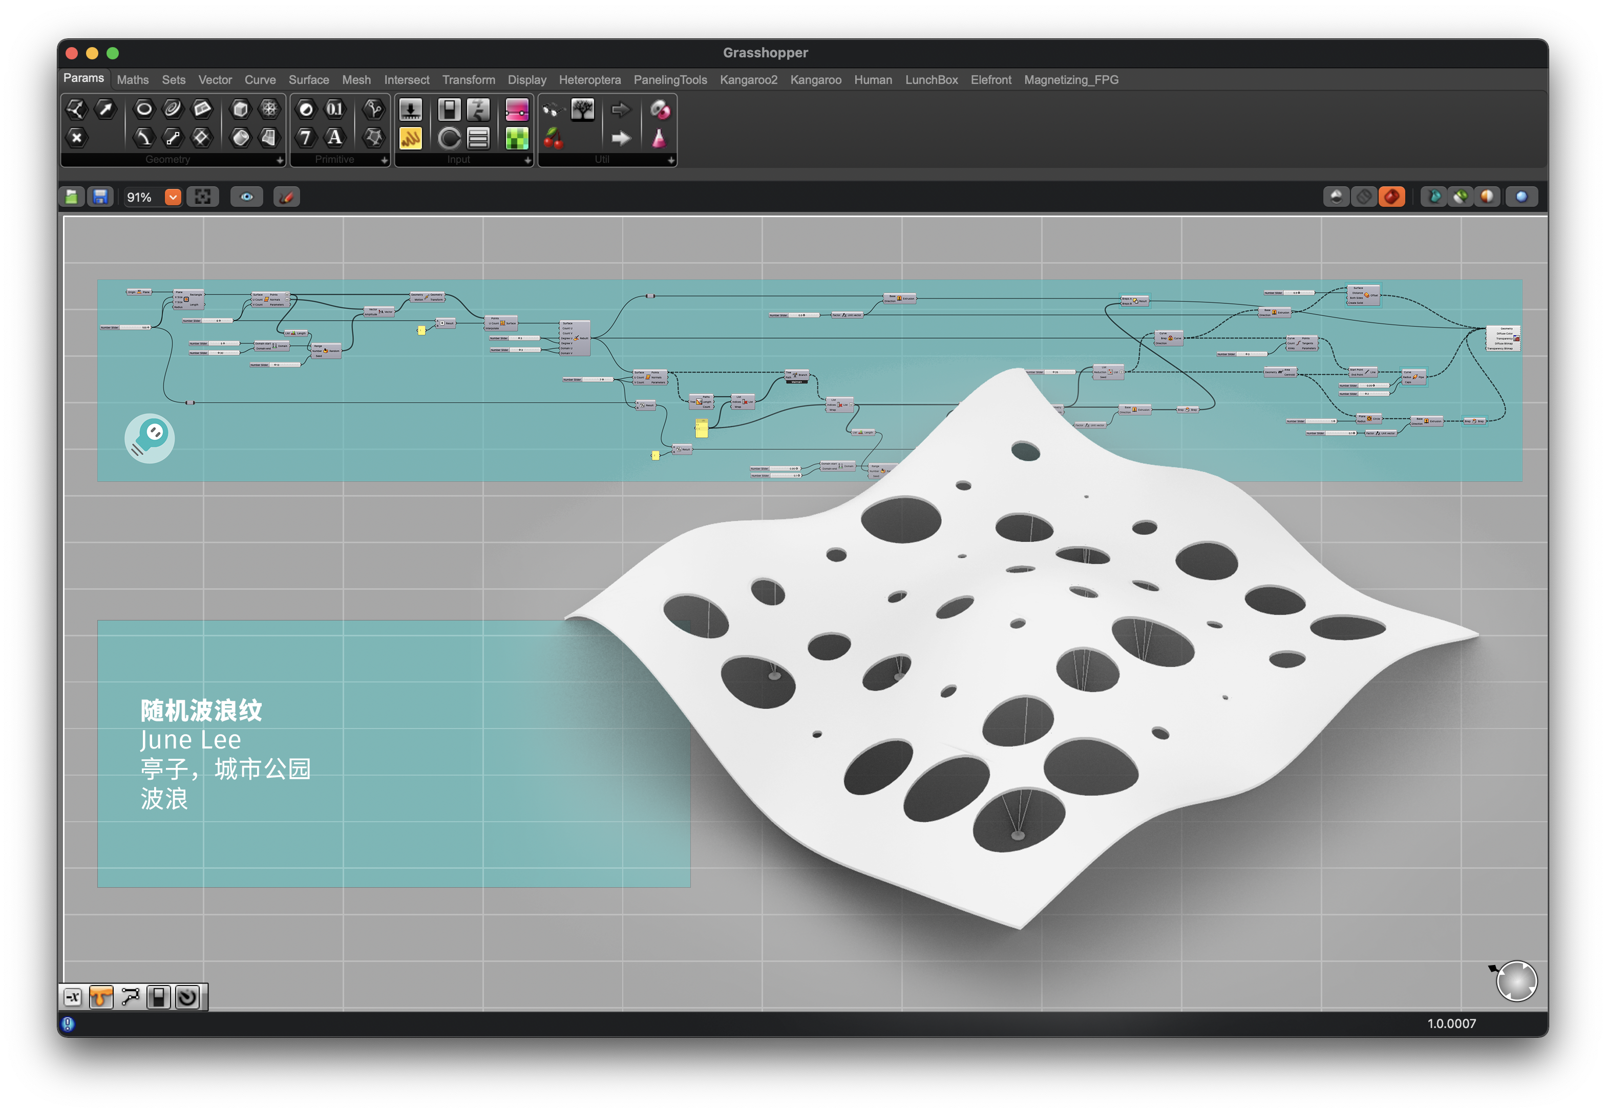Toggle the eye preview visibility button
1606x1113 pixels.
point(246,197)
